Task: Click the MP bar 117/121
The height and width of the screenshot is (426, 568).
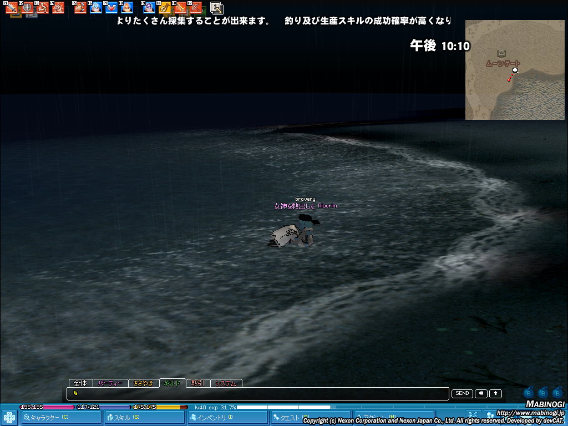Action: (103, 407)
